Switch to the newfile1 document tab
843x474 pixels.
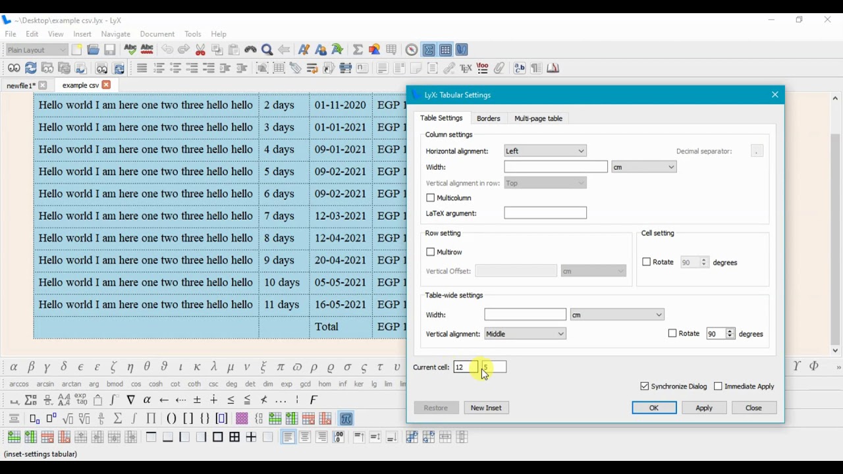click(20, 86)
